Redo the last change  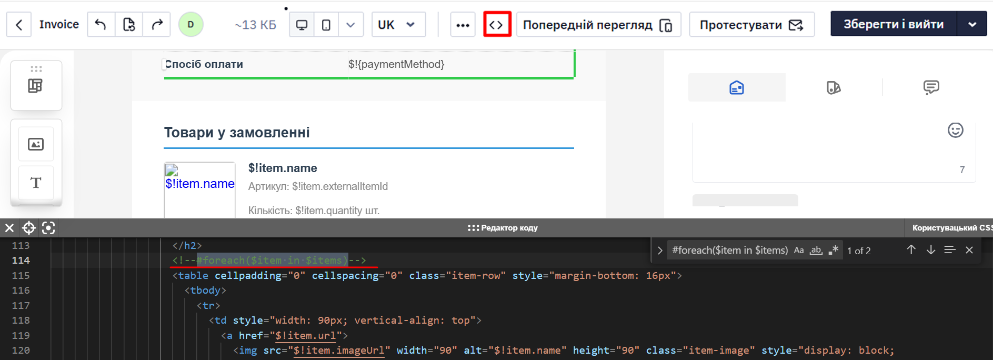157,25
